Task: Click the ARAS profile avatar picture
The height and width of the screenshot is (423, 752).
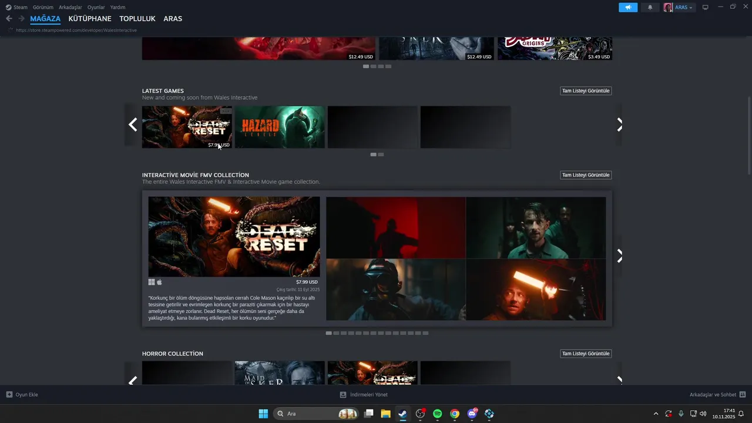Action: coord(668,7)
